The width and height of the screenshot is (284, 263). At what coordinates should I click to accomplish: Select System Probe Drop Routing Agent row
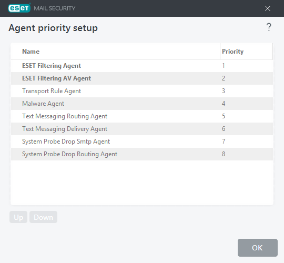click(142, 154)
